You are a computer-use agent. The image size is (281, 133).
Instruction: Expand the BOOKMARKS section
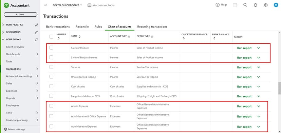[x=3, y=32]
